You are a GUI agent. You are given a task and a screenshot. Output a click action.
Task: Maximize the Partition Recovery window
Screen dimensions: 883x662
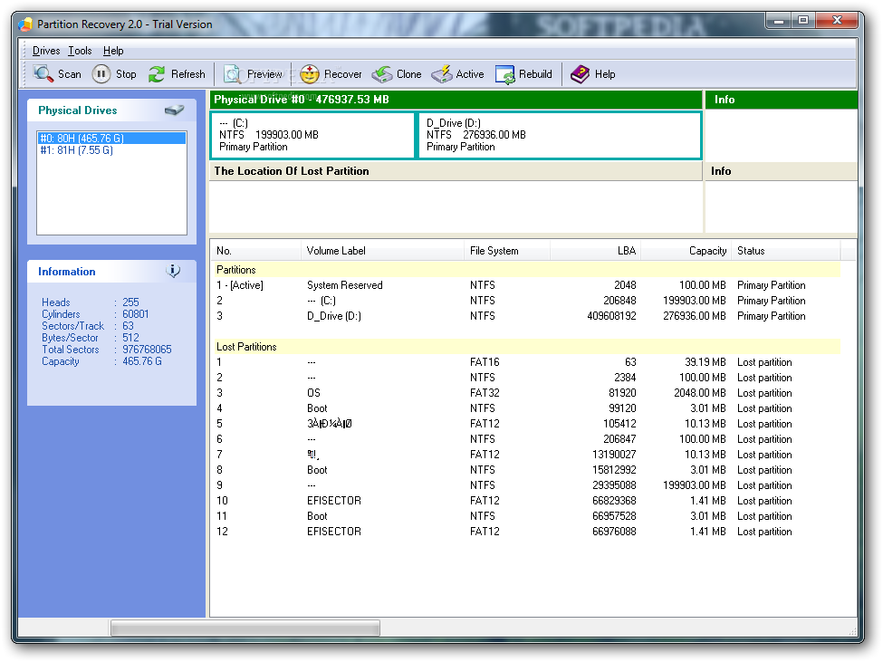pyautogui.click(x=803, y=21)
